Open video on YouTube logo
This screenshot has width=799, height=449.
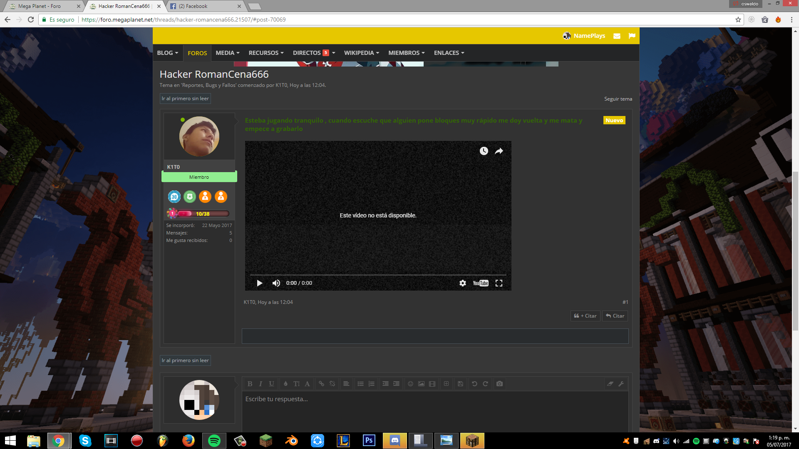481,283
